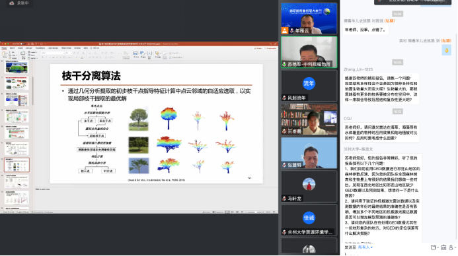Click the Arrange icon in ribbon
The height and width of the screenshot is (256, 458).
click(157, 54)
